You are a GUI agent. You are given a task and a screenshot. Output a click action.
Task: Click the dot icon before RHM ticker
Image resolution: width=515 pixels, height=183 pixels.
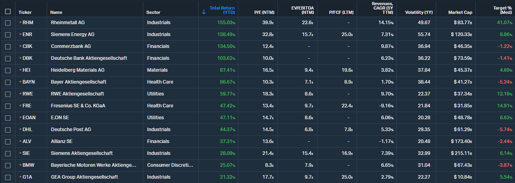click(20, 23)
